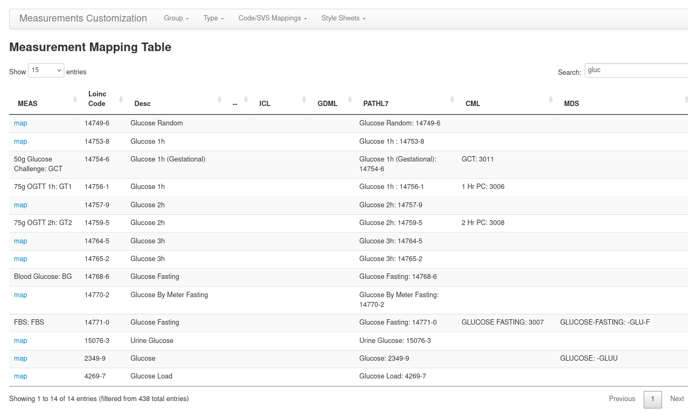Screen dimensions: 688x414
Task: Click map for Urine Glucose
Action: (20, 340)
